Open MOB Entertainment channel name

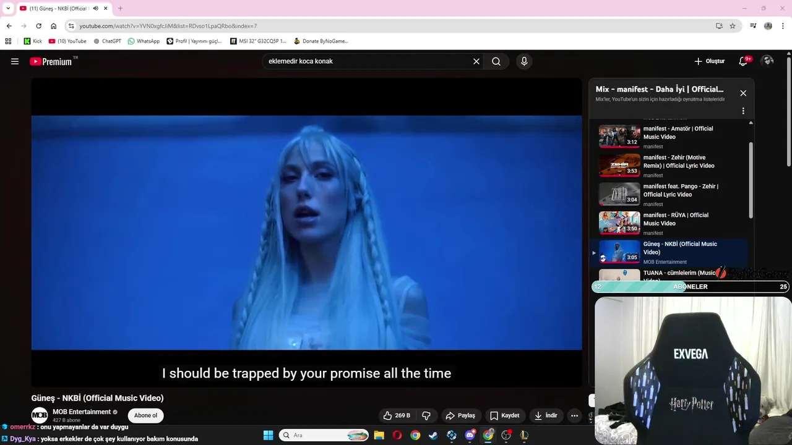81,412
